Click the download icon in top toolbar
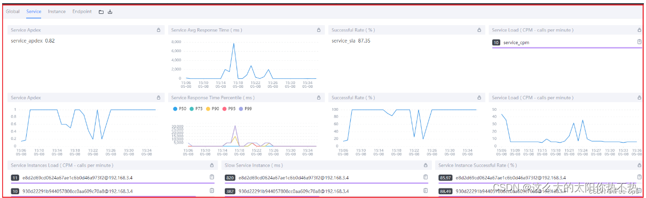Viewport: 646px width, 198px height. click(x=110, y=11)
